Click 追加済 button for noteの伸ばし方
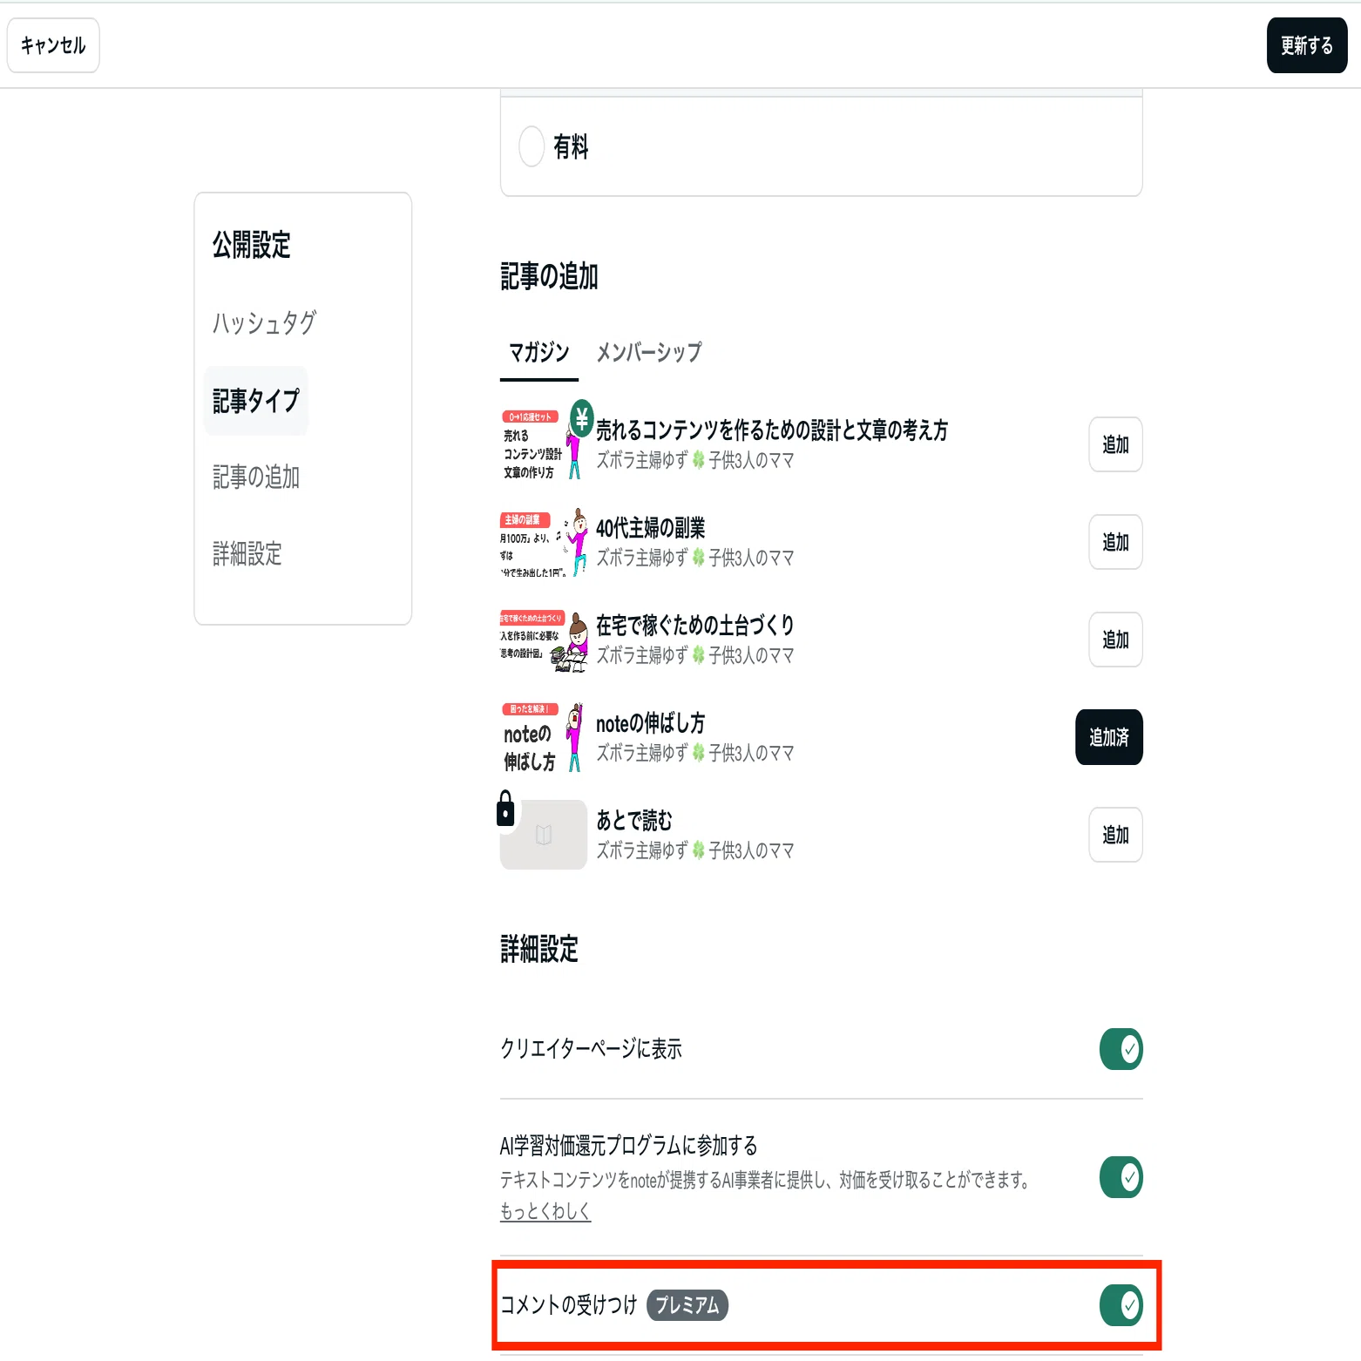 [x=1109, y=737]
